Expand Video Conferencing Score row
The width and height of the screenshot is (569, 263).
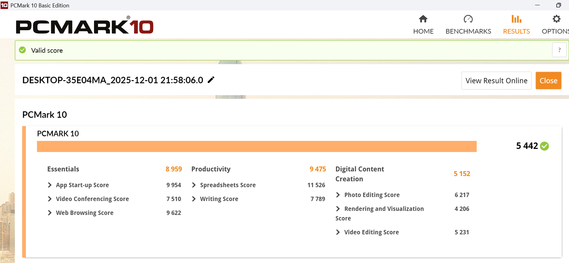[x=50, y=199]
